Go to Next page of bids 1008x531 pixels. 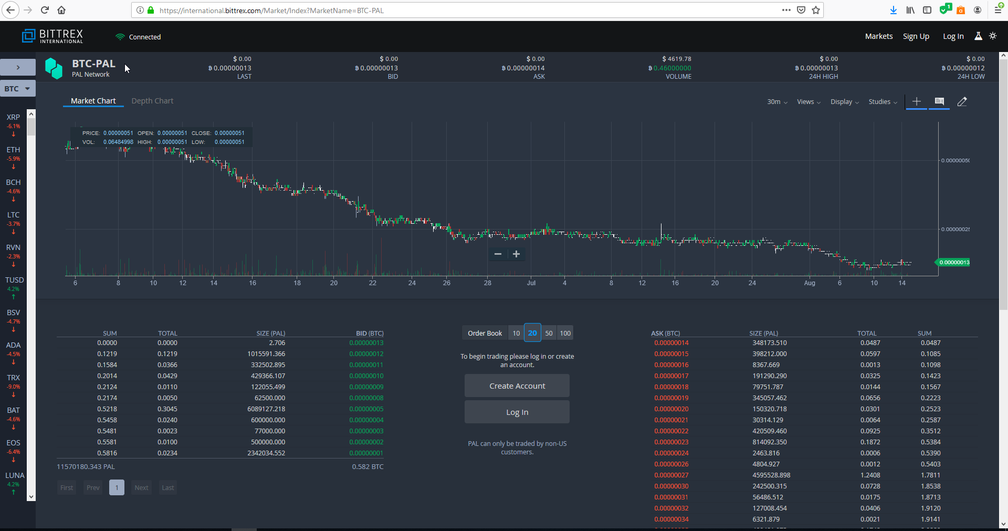[x=141, y=488]
